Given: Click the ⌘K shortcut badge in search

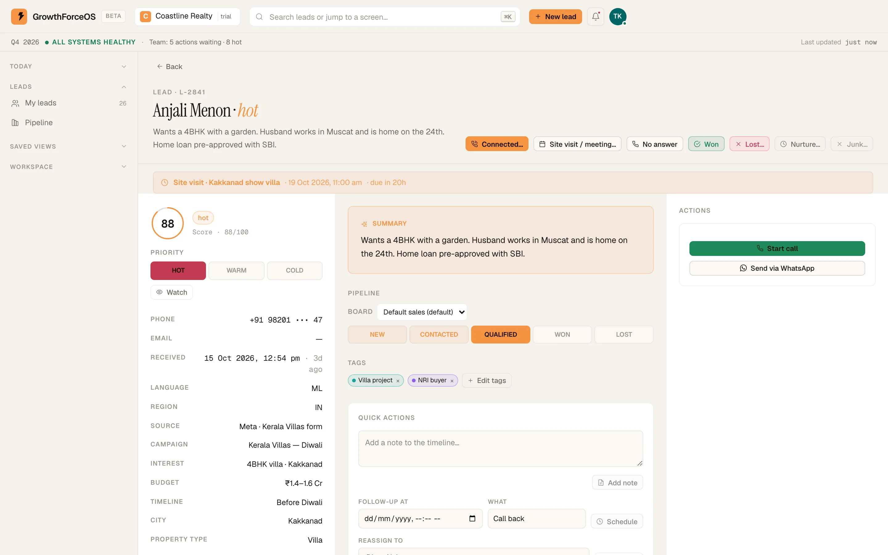Looking at the screenshot, I should [508, 17].
